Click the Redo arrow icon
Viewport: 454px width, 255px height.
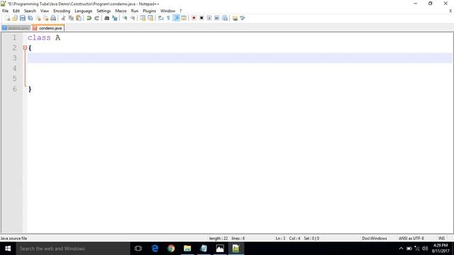pos(96,18)
